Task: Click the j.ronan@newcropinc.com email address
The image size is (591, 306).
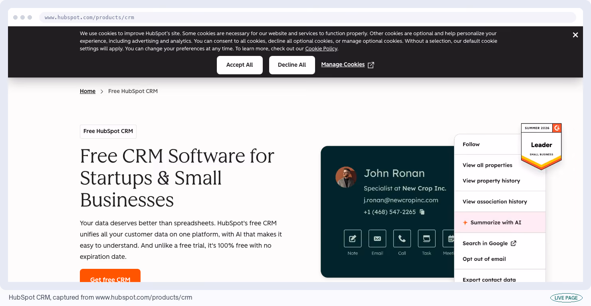Action: coord(401,200)
